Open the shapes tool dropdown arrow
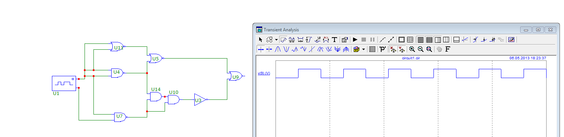 click(276, 39)
